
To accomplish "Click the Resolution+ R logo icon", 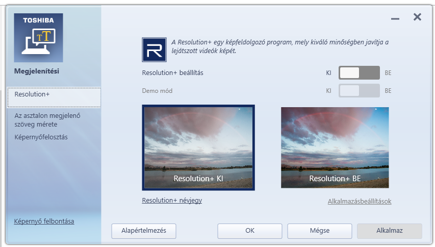I will pyautogui.click(x=154, y=50).
